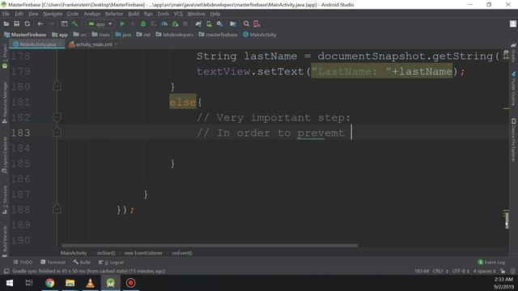Click the misspelled word prevemt in comment
Screen dimensions: 518x291
[x=321, y=133]
